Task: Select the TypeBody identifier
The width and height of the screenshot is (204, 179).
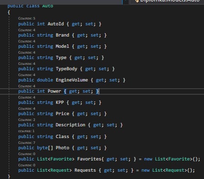Action: 66,69
